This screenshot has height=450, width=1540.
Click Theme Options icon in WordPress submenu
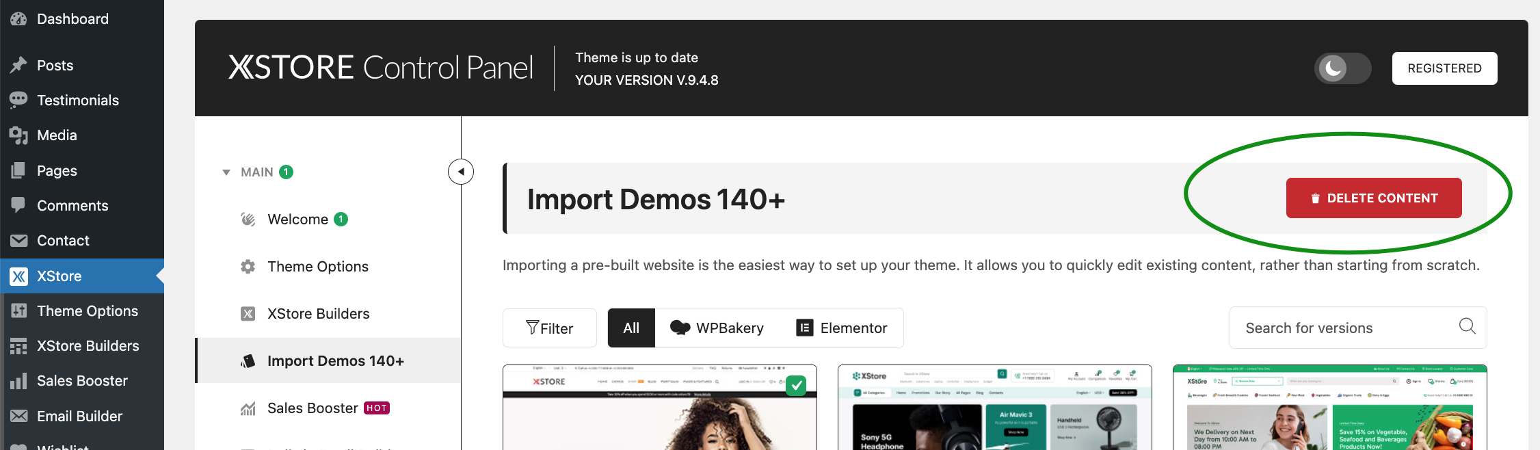pos(18,311)
